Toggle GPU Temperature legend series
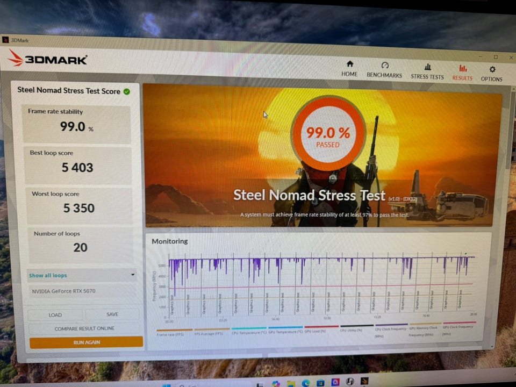516x387 pixels. point(285,330)
